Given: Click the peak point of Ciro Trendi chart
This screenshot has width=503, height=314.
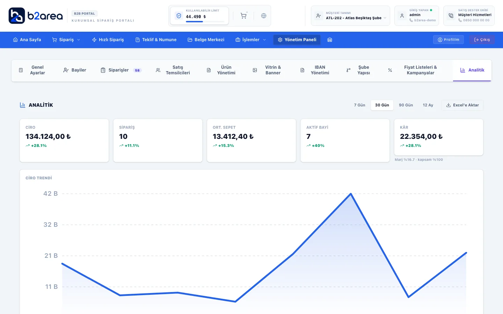Looking at the screenshot, I should (x=351, y=194).
